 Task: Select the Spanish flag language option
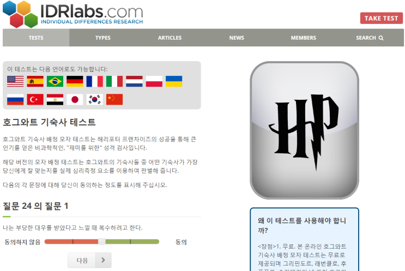pyautogui.click(x=35, y=81)
